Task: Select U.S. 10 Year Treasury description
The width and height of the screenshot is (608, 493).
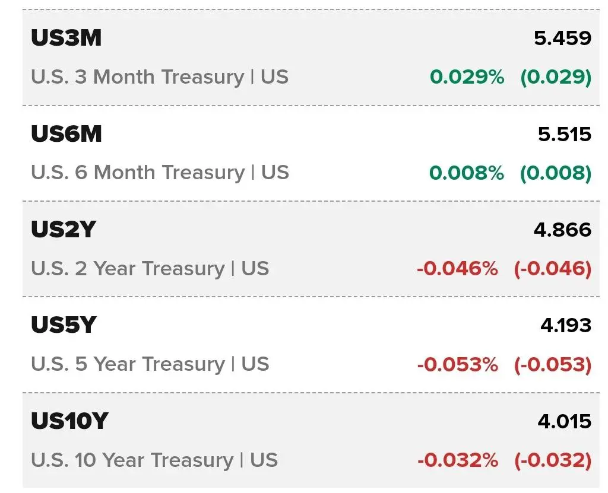Action: click(x=154, y=460)
